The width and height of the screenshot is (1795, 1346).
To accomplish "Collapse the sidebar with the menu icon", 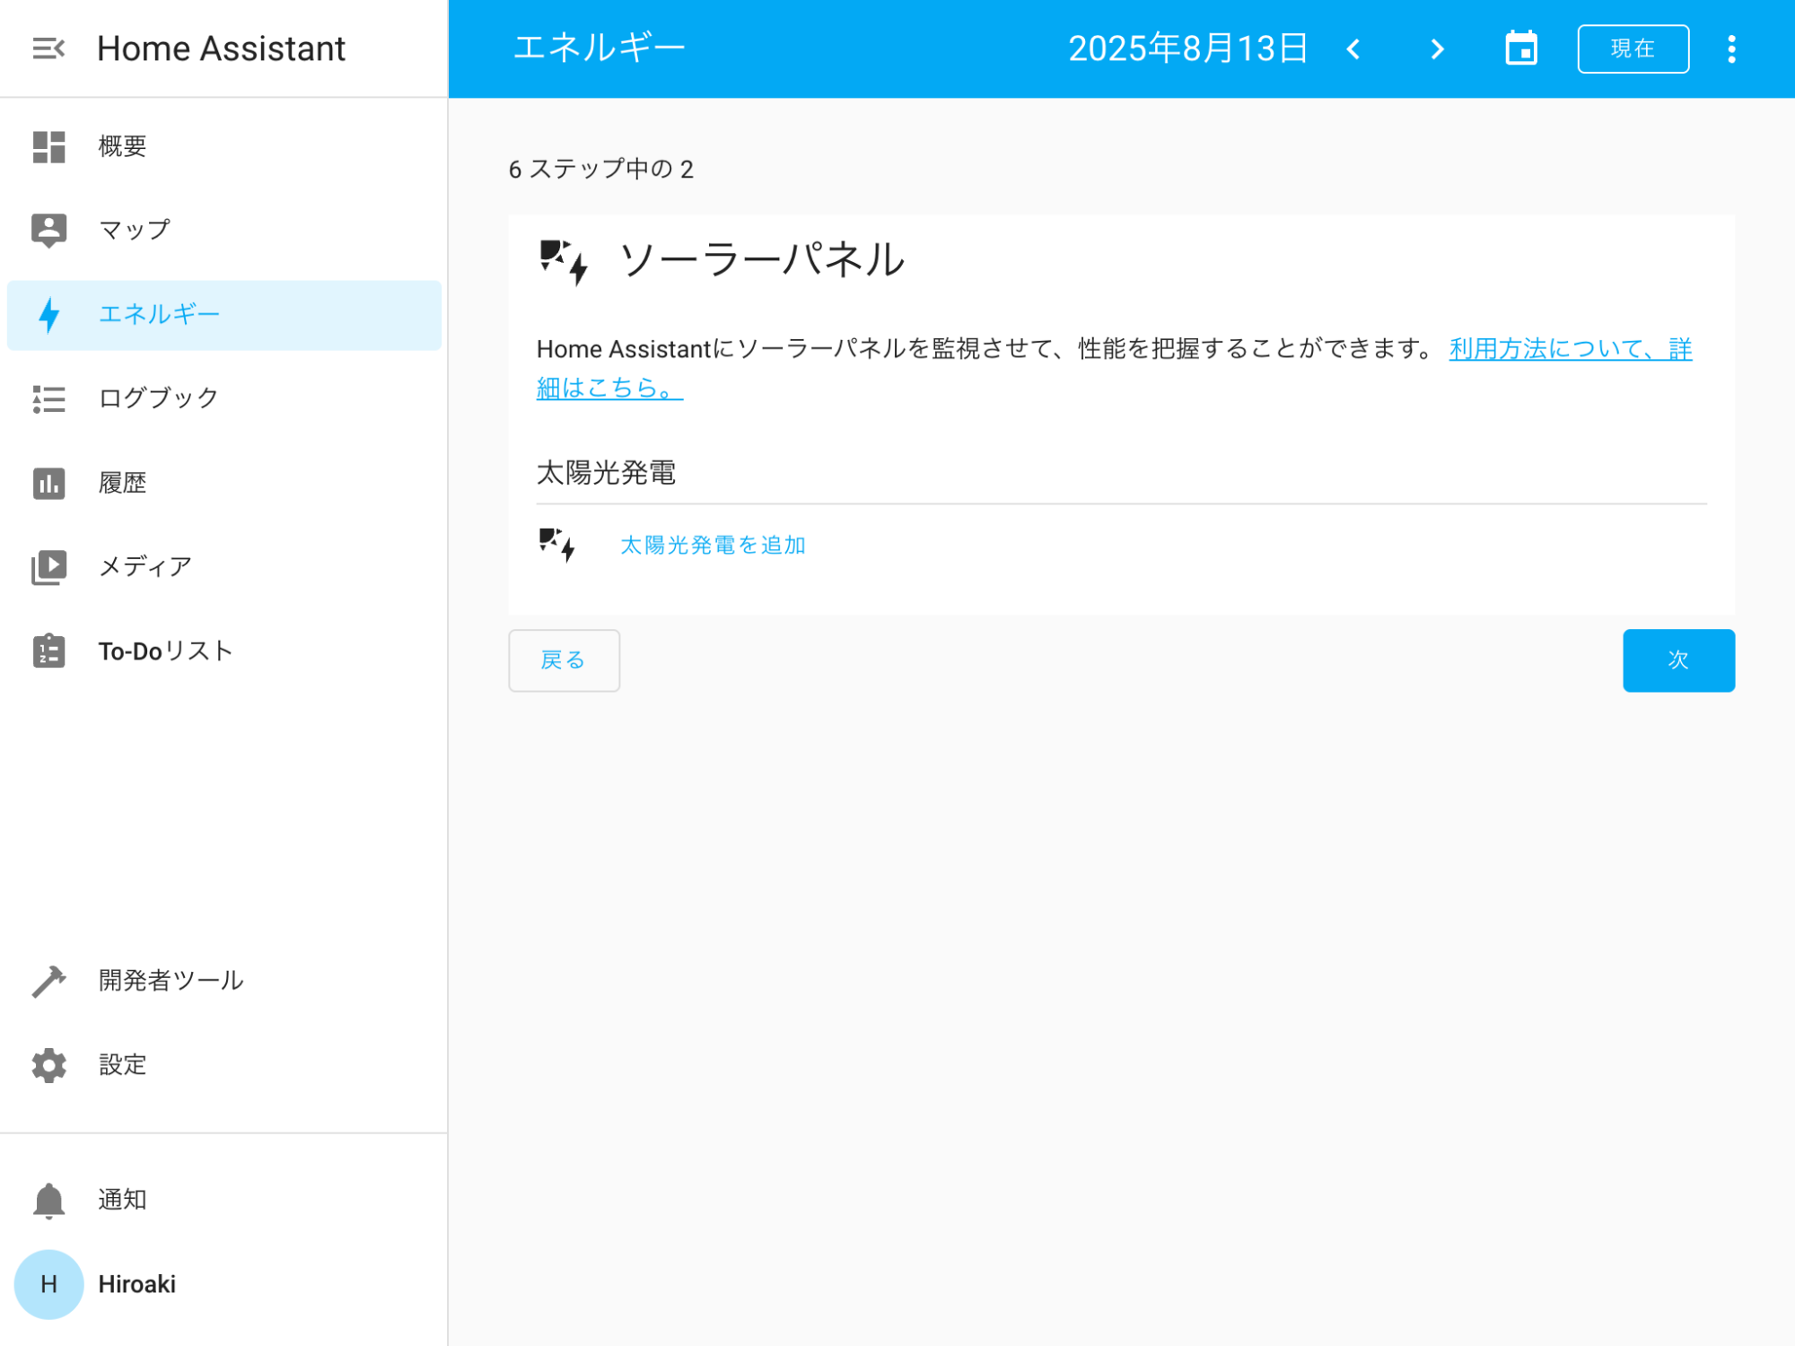I will click(x=48, y=48).
